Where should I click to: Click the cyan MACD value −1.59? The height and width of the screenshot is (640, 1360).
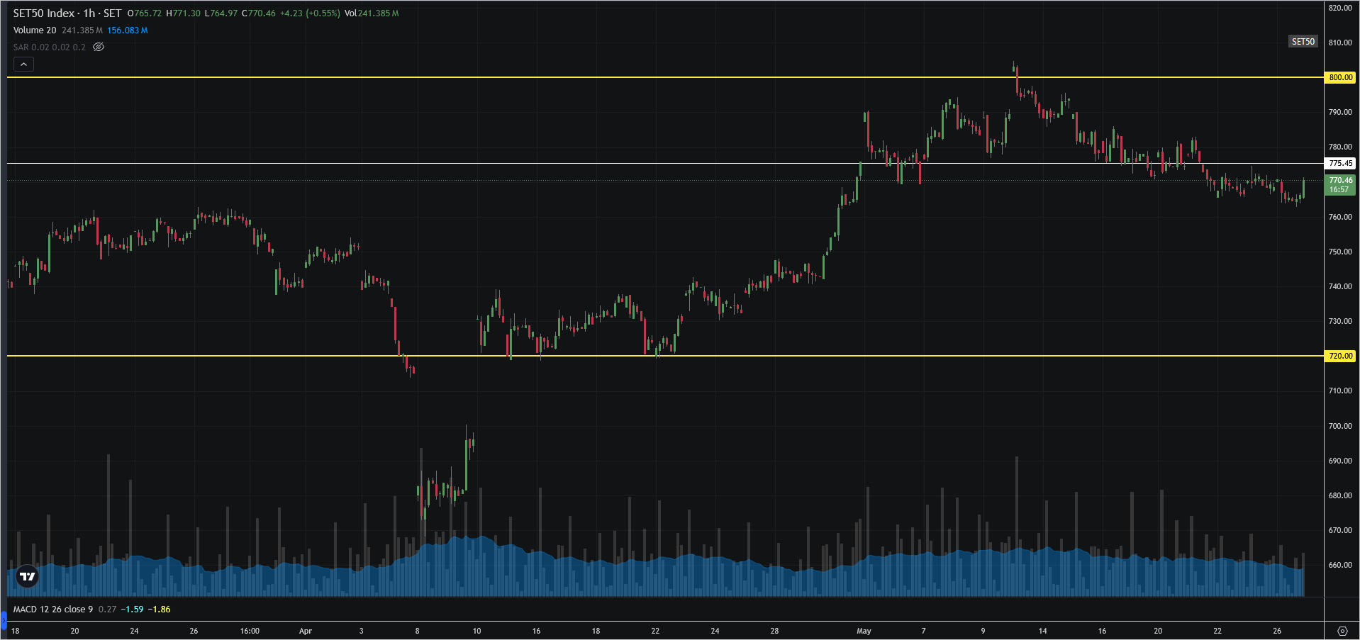click(x=132, y=610)
